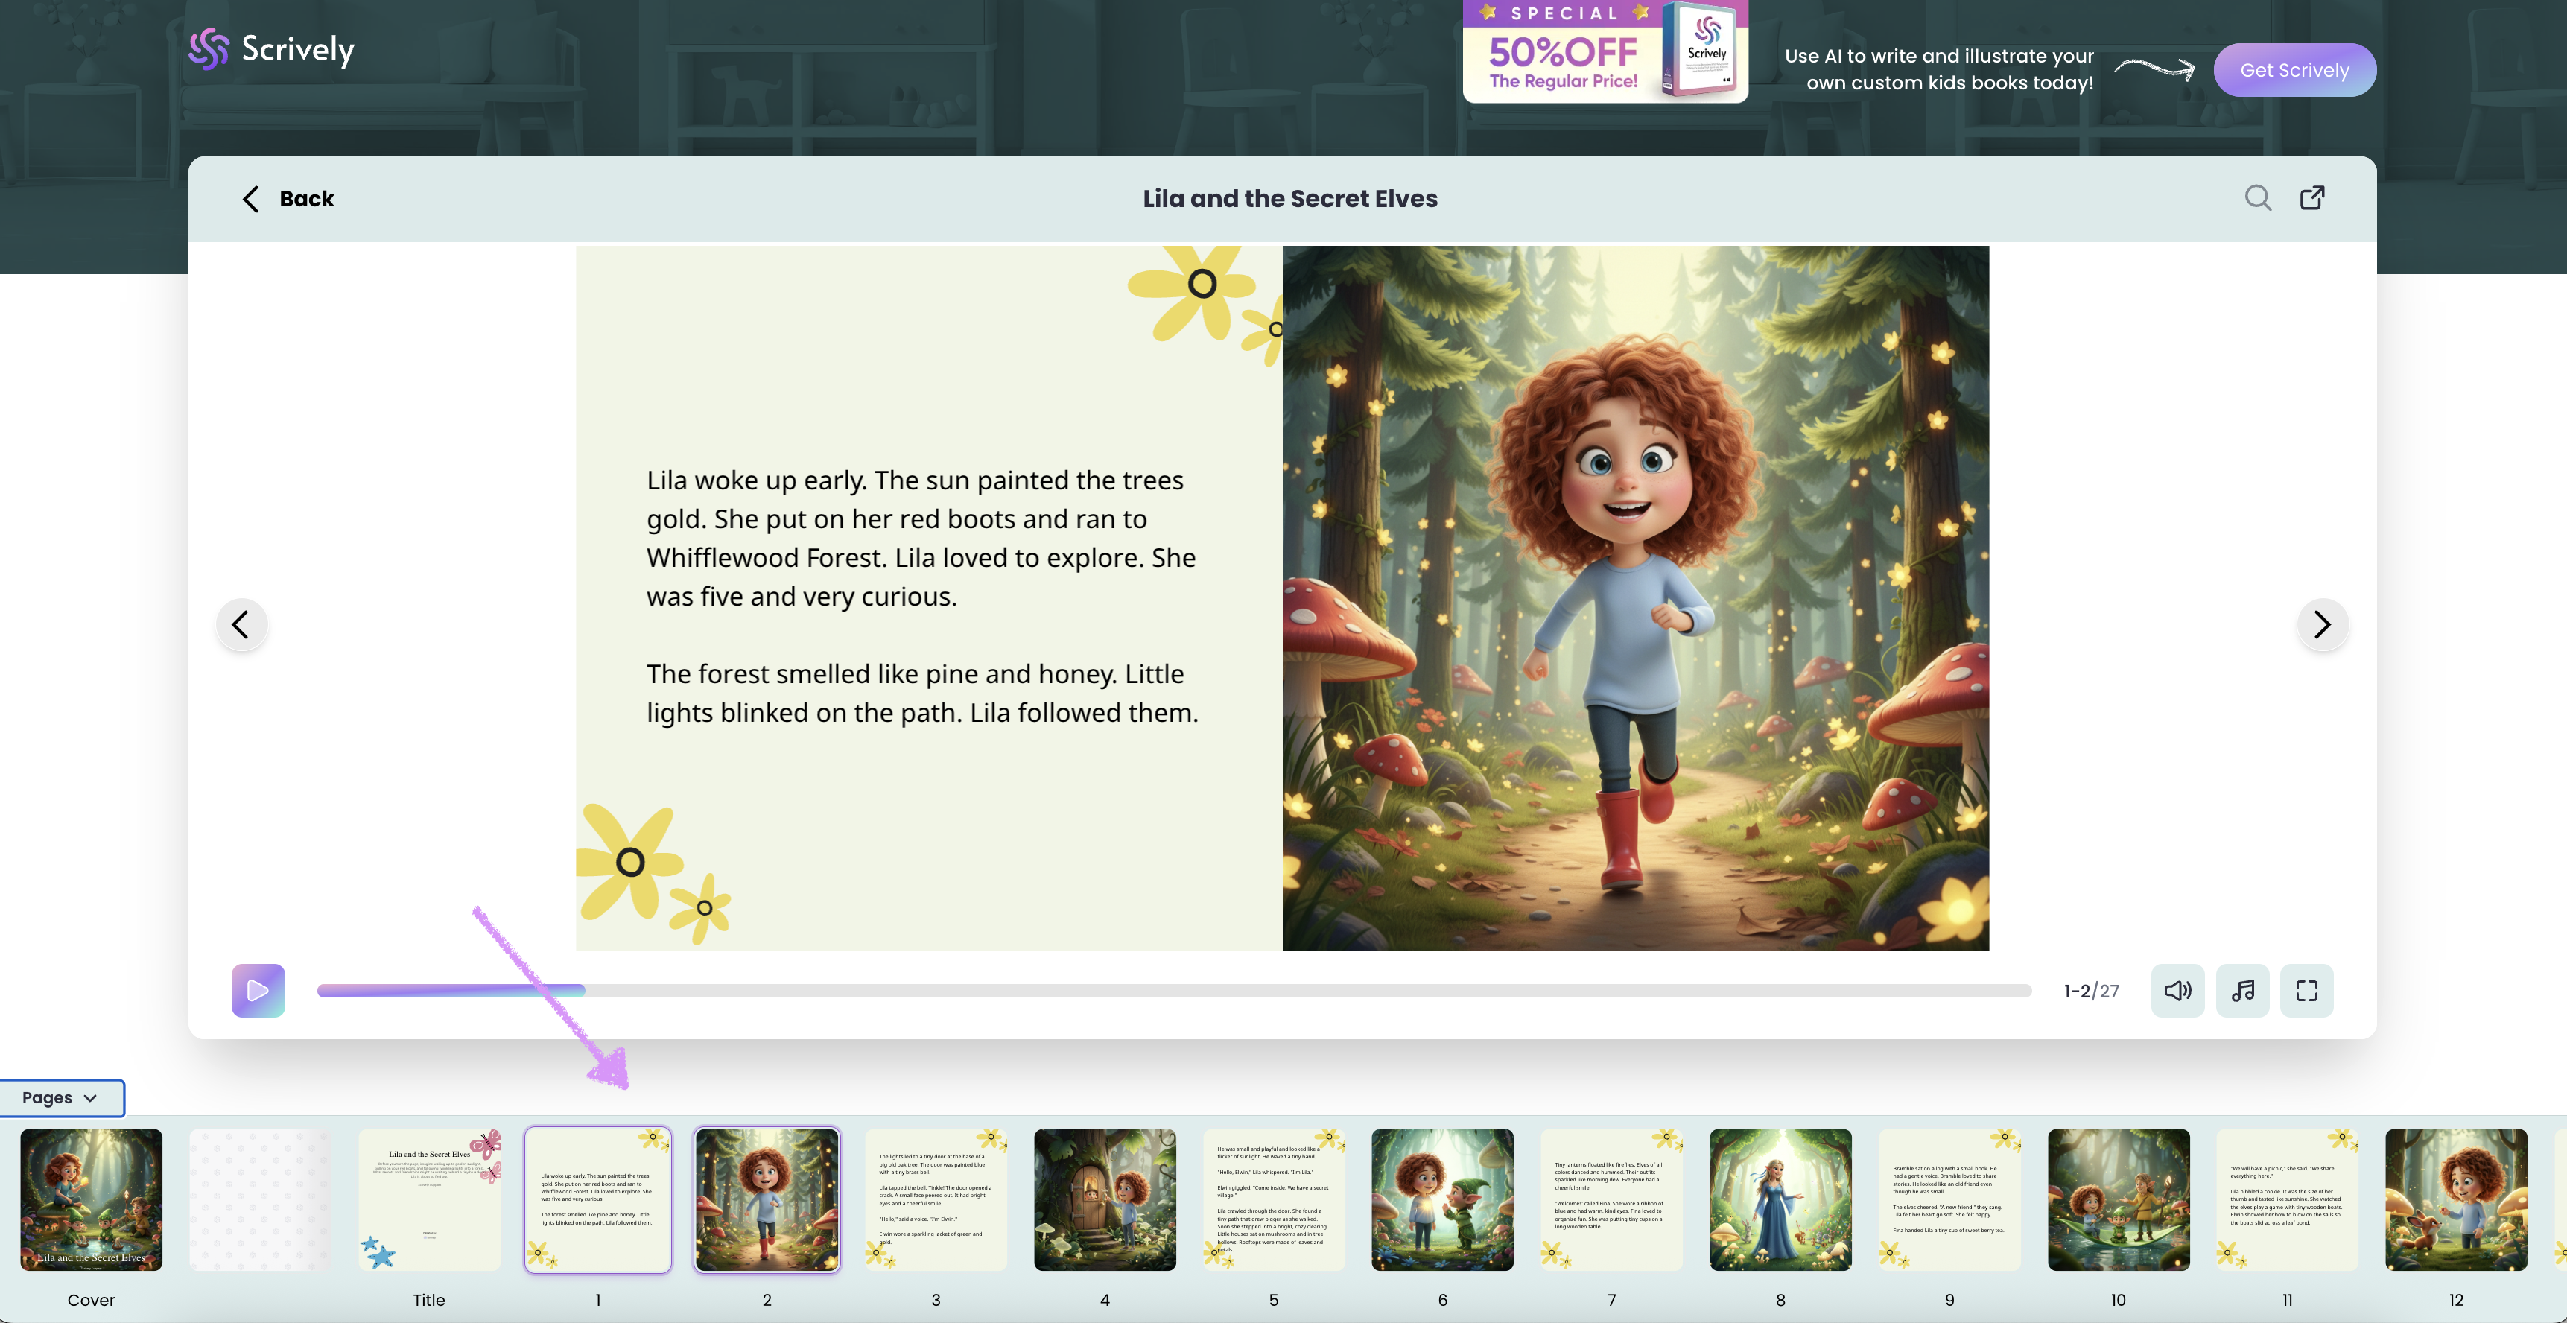This screenshot has width=2567, height=1323.
Task: Click the reading progress bar
Action: (x=1173, y=990)
